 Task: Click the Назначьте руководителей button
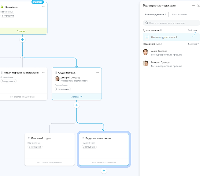[171, 37]
